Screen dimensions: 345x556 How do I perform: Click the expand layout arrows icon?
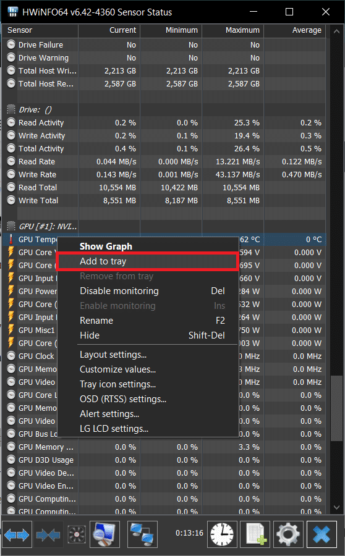click(x=17, y=534)
